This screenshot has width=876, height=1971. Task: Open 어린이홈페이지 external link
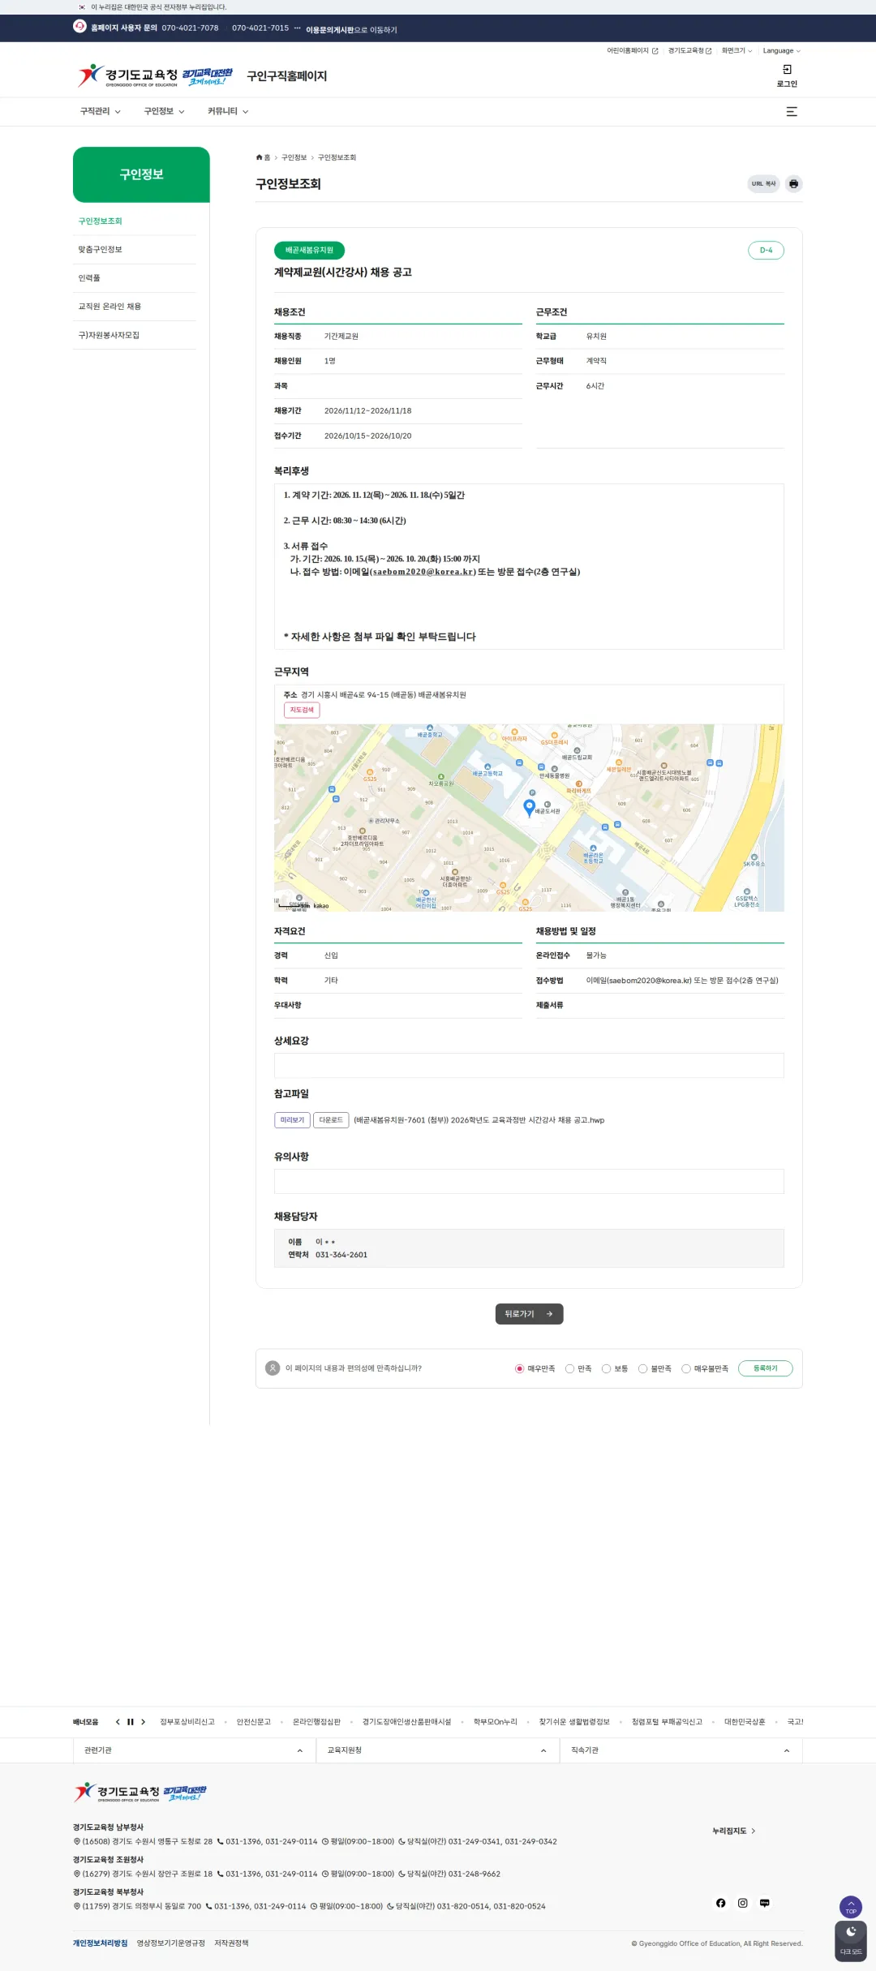[x=633, y=51]
